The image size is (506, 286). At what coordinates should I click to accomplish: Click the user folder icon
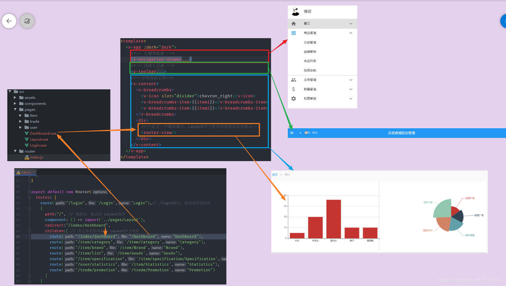click(x=26, y=127)
